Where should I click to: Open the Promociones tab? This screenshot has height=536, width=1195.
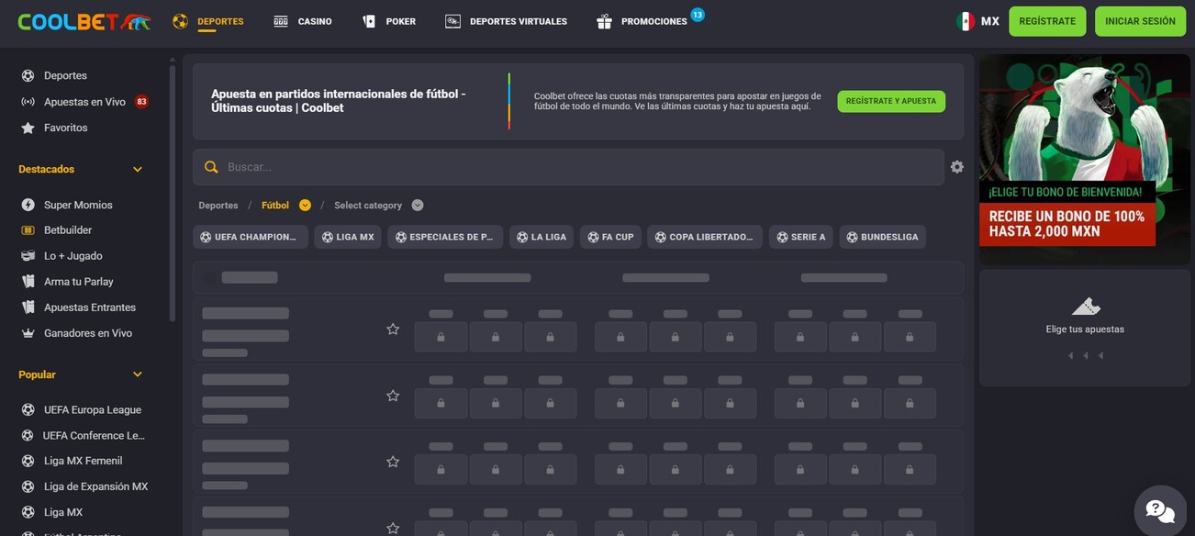pyautogui.click(x=642, y=21)
